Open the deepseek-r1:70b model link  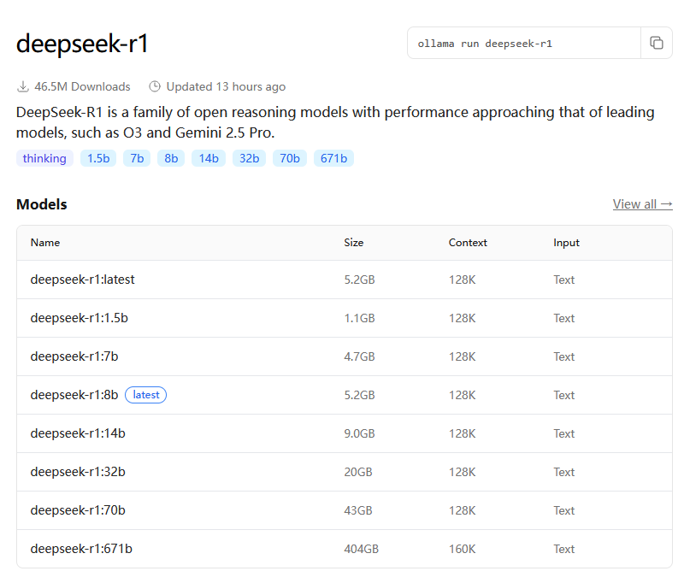point(78,510)
